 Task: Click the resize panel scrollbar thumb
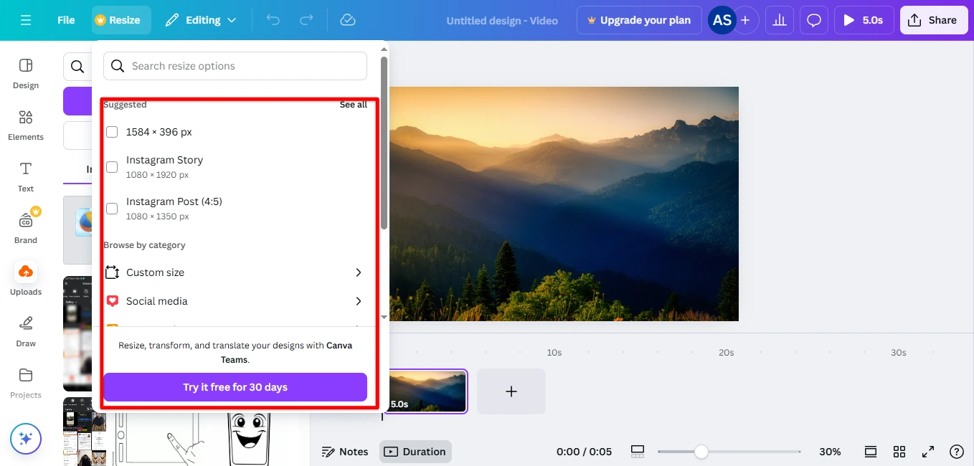pos(384,143)
